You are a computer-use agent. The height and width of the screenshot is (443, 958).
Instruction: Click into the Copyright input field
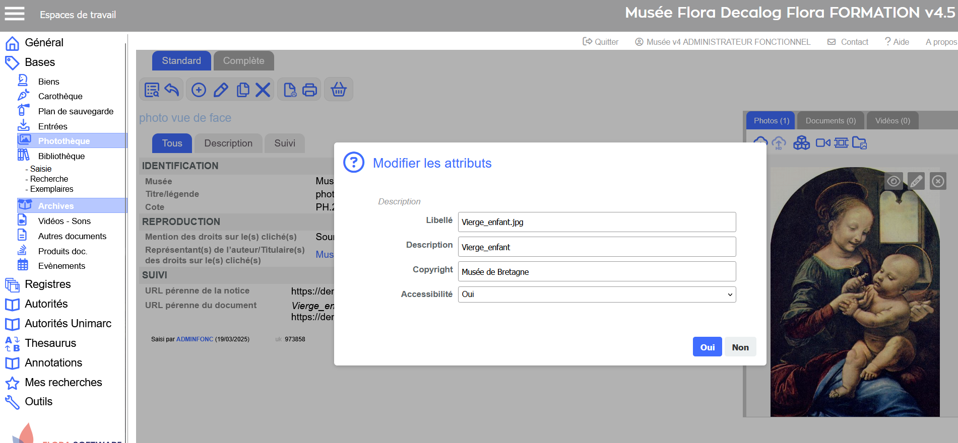597,272
